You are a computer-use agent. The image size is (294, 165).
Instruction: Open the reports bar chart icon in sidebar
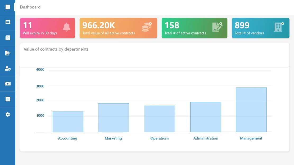[x=8, y=99]
